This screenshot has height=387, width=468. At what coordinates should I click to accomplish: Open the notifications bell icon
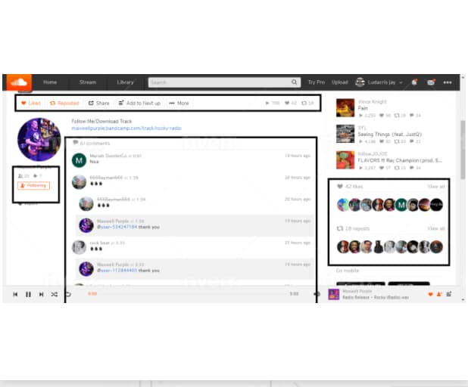(x=414, y=82)
